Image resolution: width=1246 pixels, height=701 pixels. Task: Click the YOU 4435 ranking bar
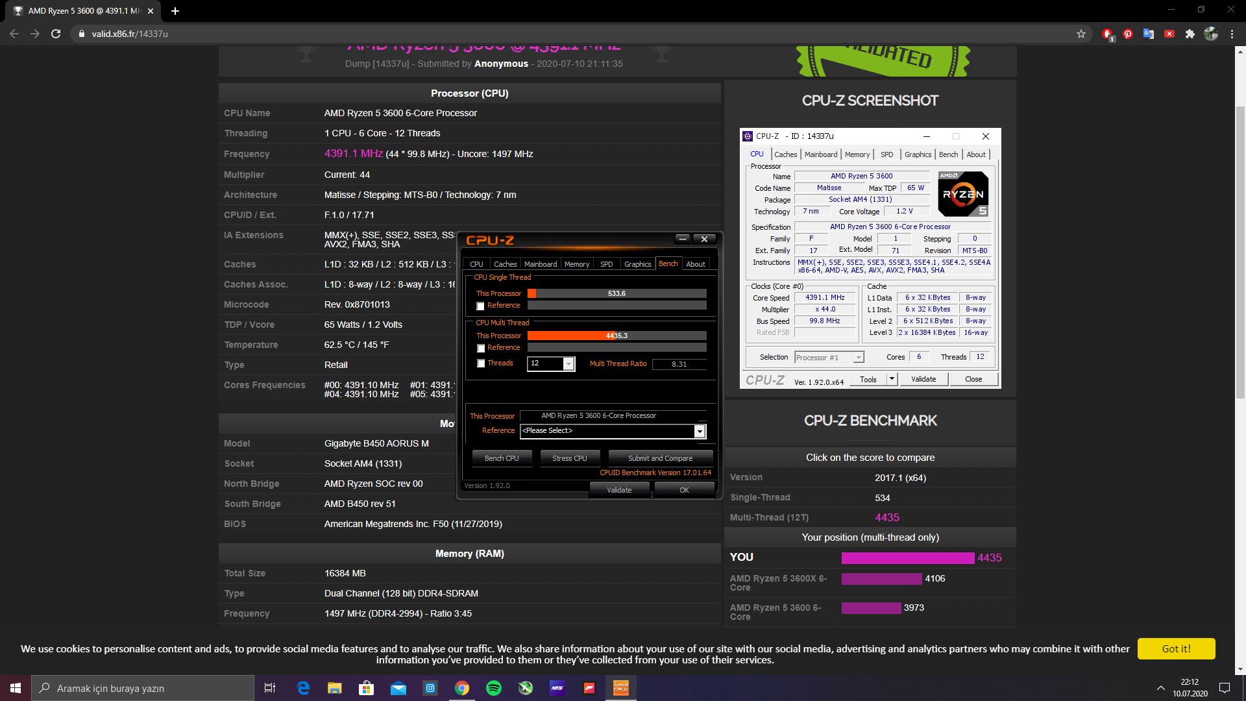[x=908, y=558]
